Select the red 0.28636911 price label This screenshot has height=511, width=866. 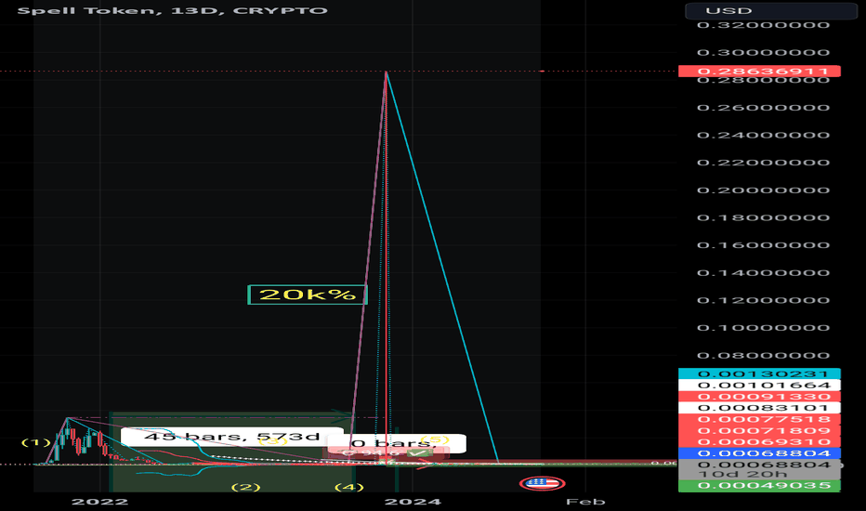(759, 72)
